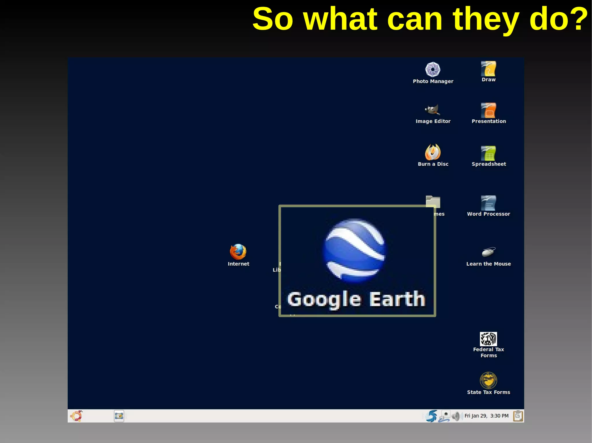The height and width of the screenshot is (443, 592).
Task: Launch the Presentation app icon
Action: (x=489, y=111)
